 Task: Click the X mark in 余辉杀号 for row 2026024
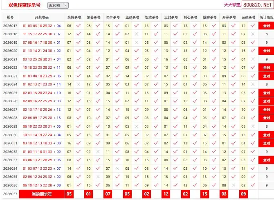click(x=78, y=84)
